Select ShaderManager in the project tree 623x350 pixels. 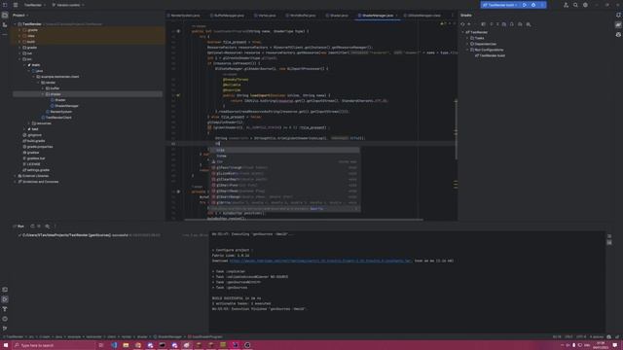point(64,106)
